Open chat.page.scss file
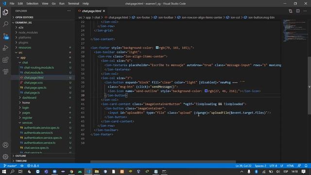This screenshot has width=311, height=175. coord(43,83)
